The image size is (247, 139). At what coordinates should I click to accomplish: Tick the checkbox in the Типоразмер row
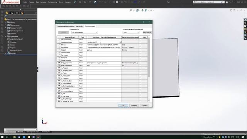[x=140, y=53]
